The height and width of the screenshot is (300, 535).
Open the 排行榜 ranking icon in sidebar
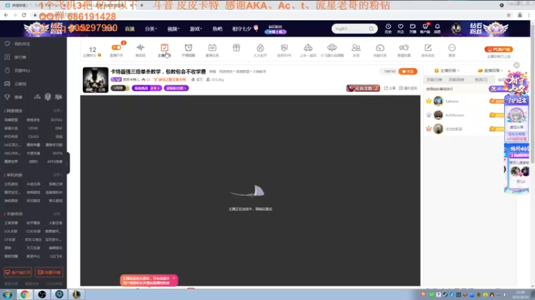coord(7,57)
